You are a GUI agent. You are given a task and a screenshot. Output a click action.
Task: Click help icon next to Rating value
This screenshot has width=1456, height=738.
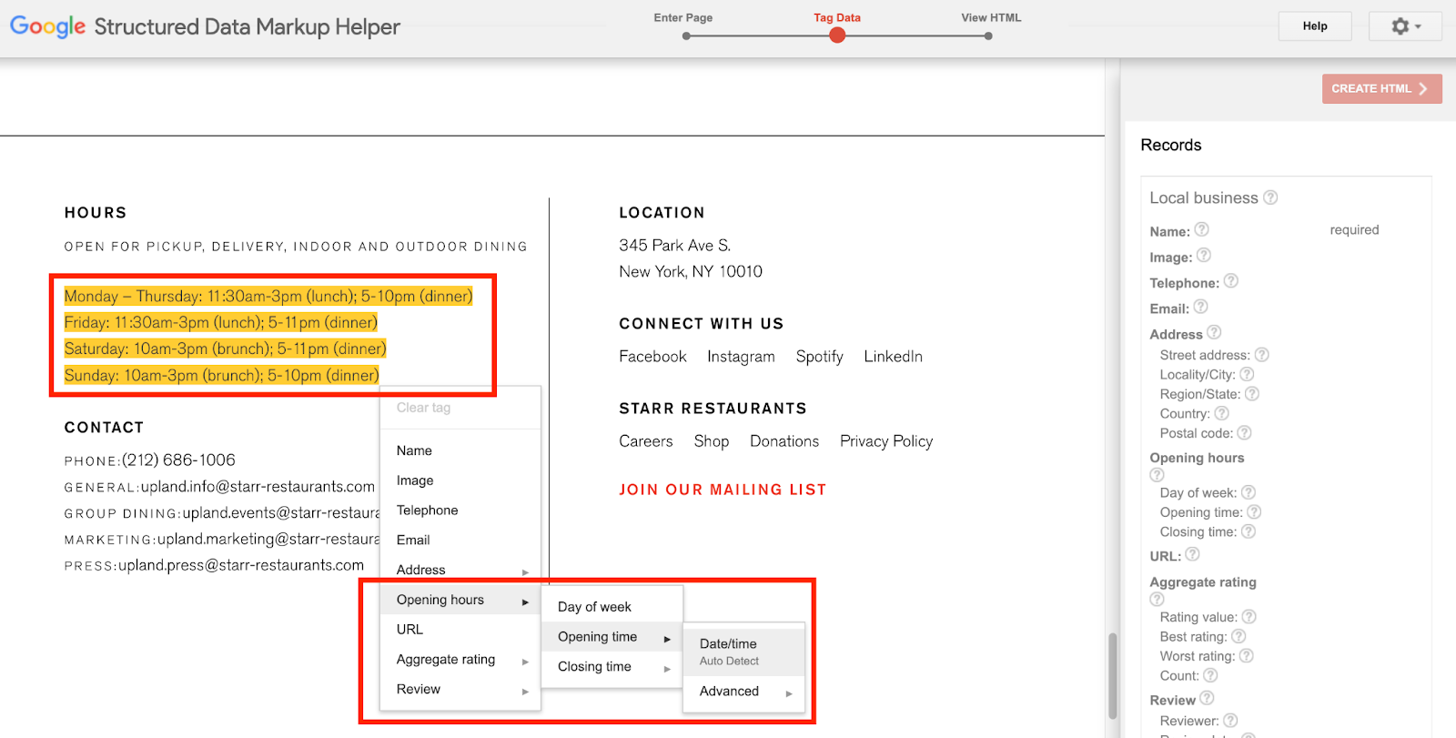pos(1249,617)
